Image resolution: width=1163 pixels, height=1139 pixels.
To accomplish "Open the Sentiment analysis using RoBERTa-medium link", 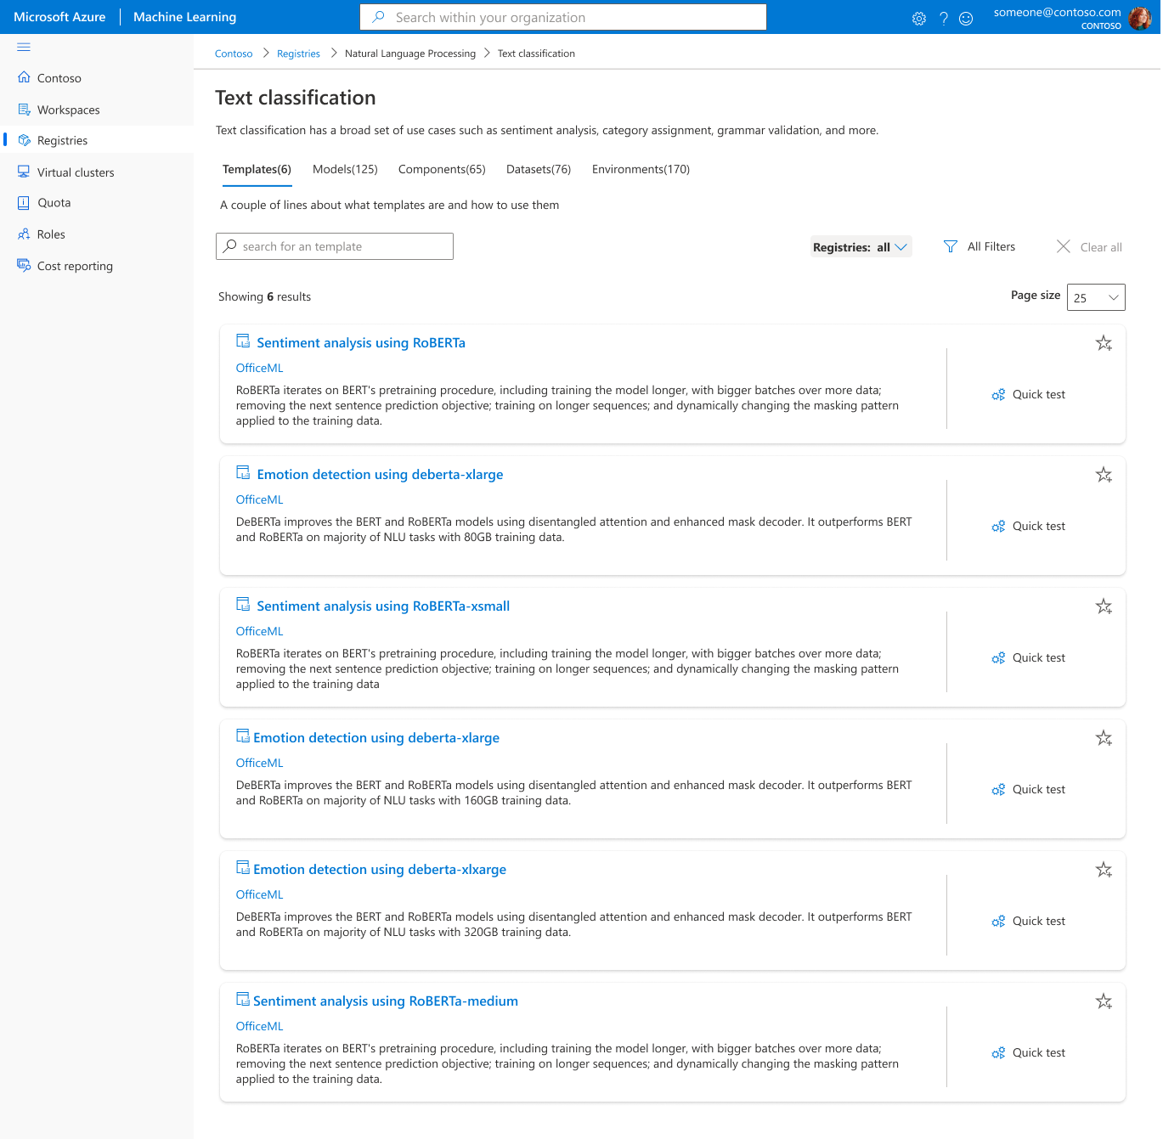I will (x=386, y=1001).
